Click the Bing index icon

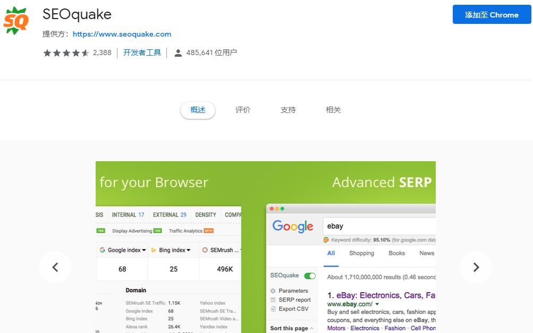tap(154, 250)
